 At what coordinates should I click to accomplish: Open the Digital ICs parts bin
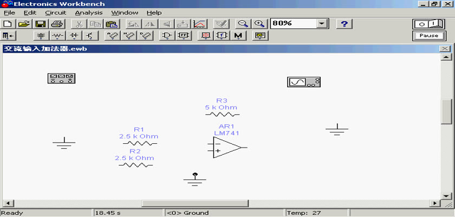(145, 36)
